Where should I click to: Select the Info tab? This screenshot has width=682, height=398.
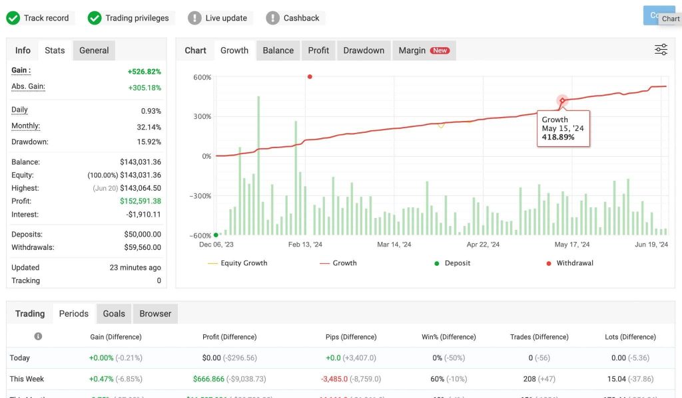pyautogui.click(x=23, y=50)
